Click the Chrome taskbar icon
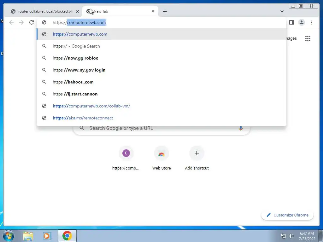The height and width of the screenshot is (242, 323). (67, 236)
